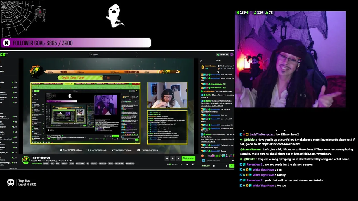The height and width of the screenshot is (201, 358).
Task: Click LadyTheHumpzzz in overlay chat
Action: [261, 135]
